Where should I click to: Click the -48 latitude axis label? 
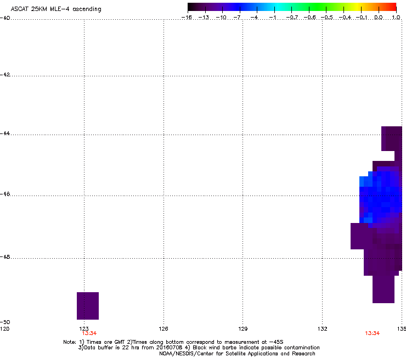click(5, 256)
